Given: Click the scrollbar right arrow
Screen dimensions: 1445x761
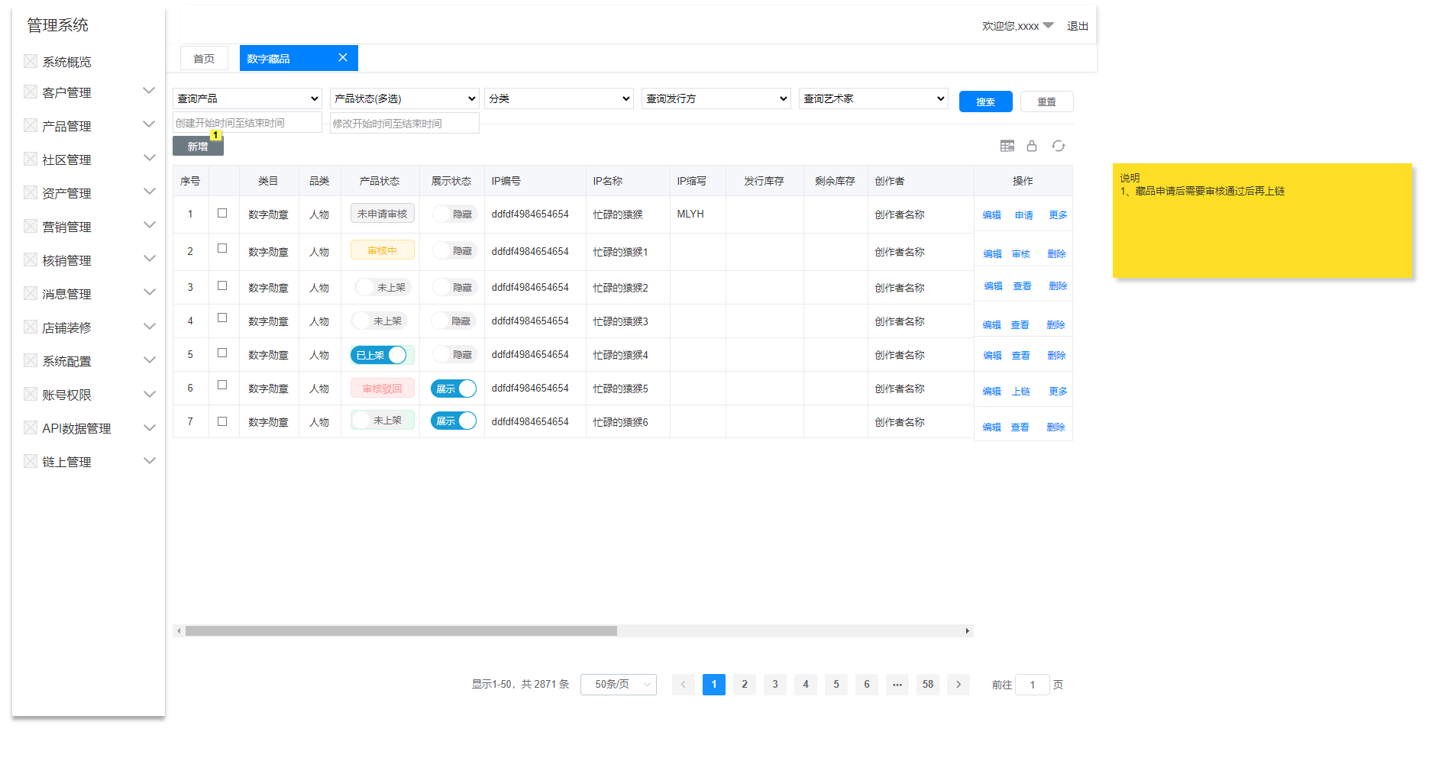Looking at the screenshot, I should click(x=968, y=630).
